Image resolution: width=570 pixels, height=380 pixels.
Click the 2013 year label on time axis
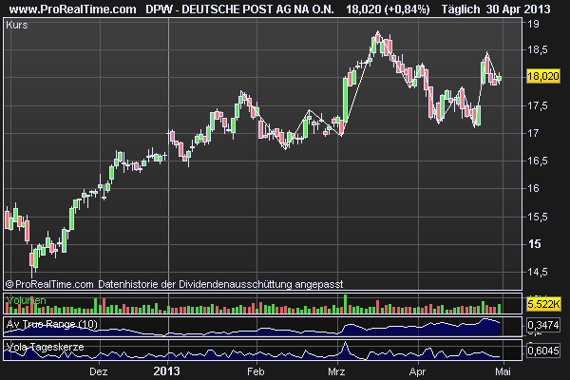[x=166, y=371]
